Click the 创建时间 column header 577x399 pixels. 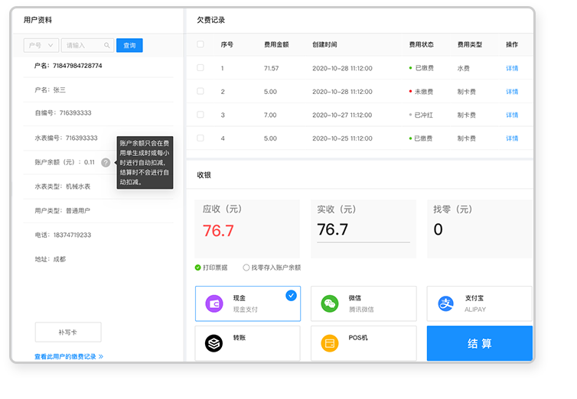coord(324,44)
